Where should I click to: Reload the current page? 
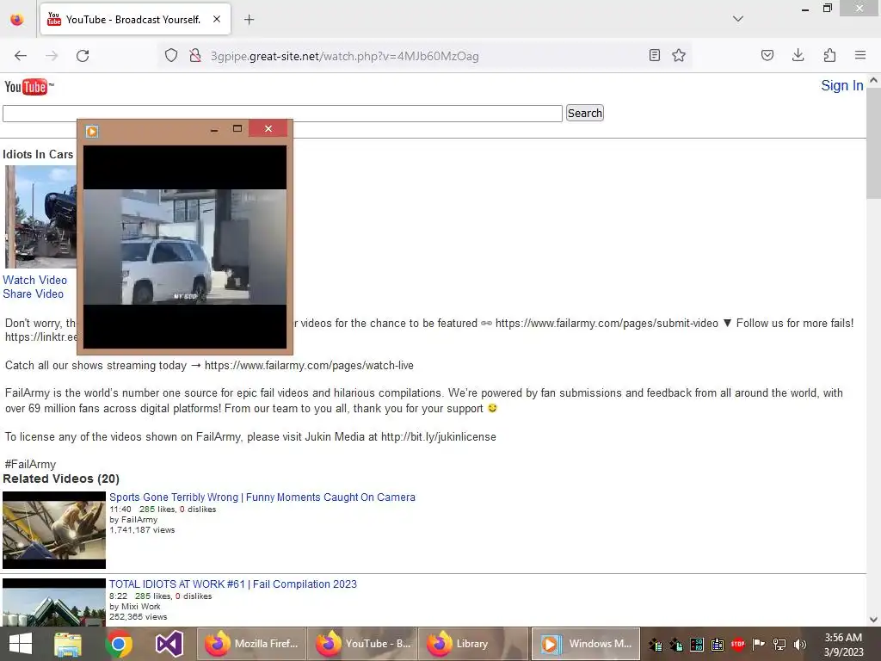coord(83,56)
